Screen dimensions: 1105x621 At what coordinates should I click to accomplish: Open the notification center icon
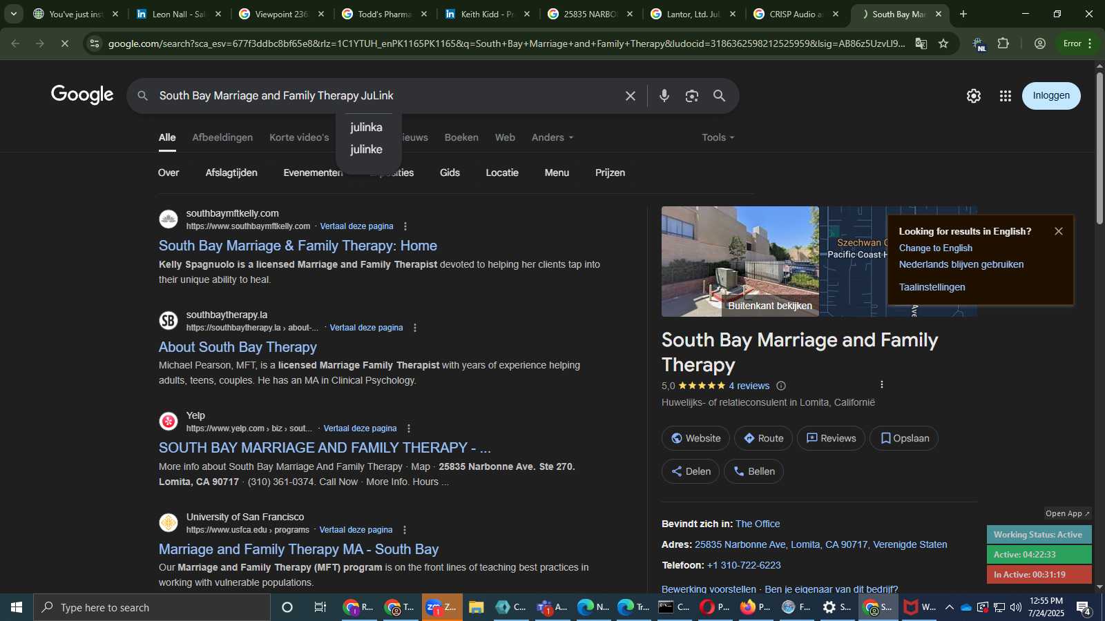1084,607
